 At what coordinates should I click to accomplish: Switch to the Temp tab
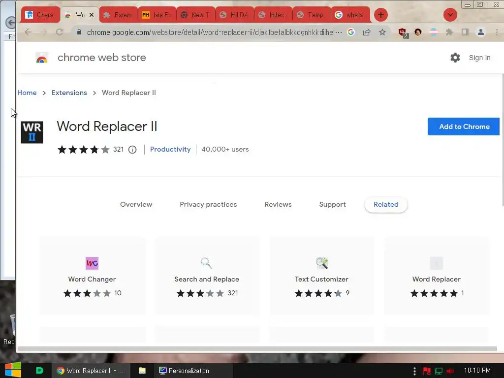[x=312, y=15]
